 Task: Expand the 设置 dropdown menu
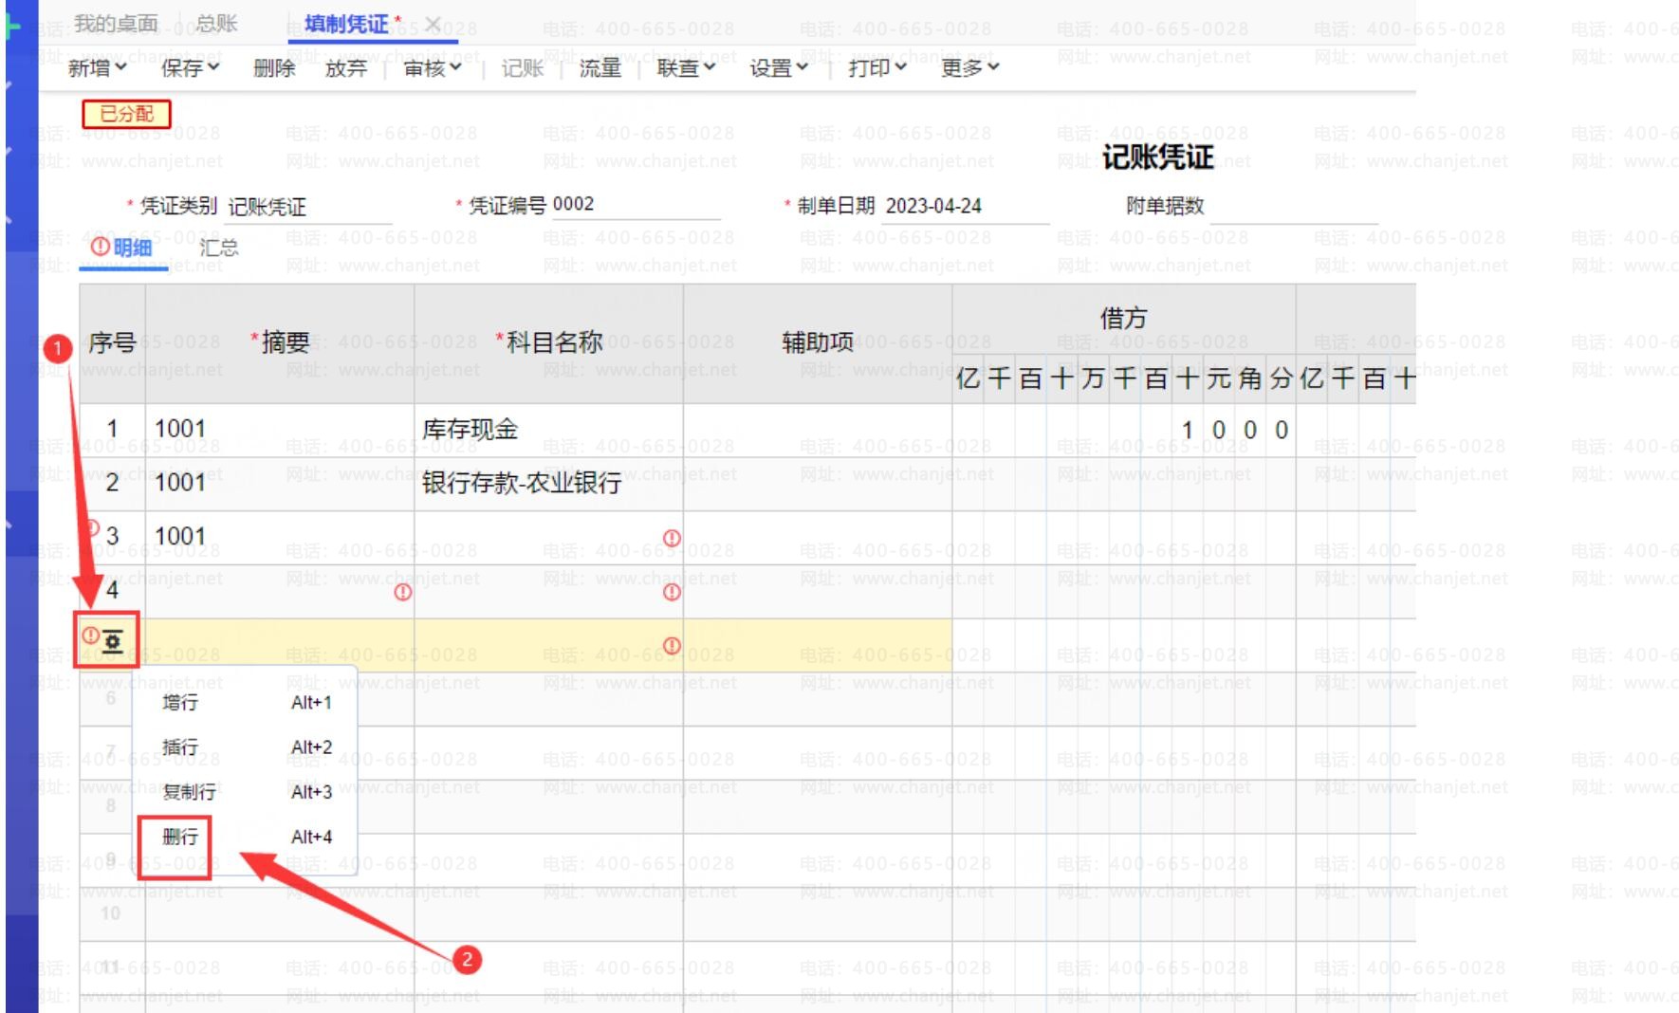coord(780,67)
